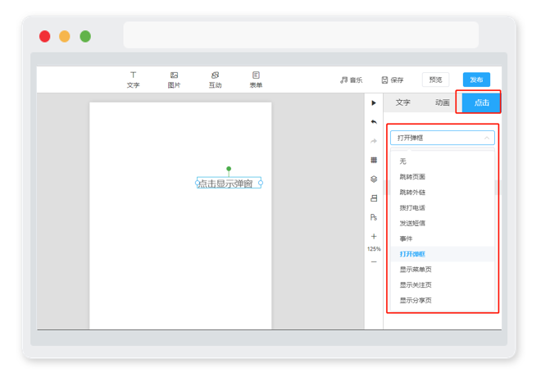Viewport: 541px width, 377px height.
Task: Choose 拨打电话 from the dropdown list
Action: [443, 207]
